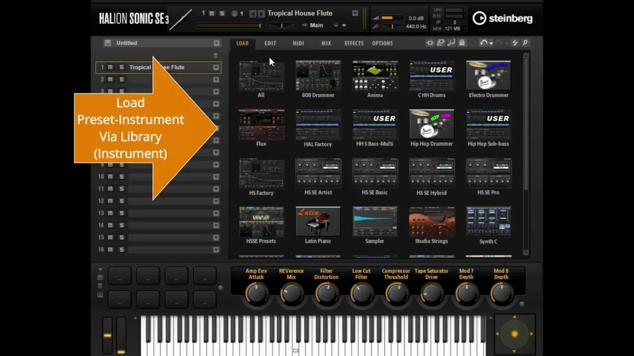Load the next program with right arrow
634x356 pixels.
(x=261, y=13)
